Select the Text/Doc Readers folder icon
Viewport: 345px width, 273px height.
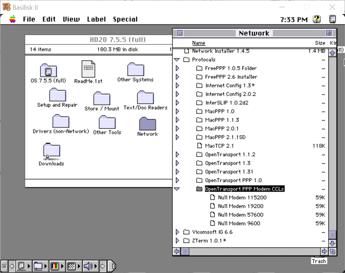pyautogui.click(x=145, y=97)
